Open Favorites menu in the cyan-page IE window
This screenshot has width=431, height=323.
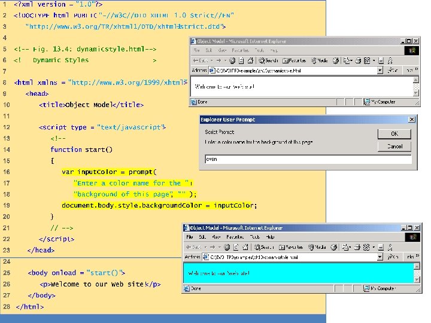pyautogui.click(x=235, y=237)
